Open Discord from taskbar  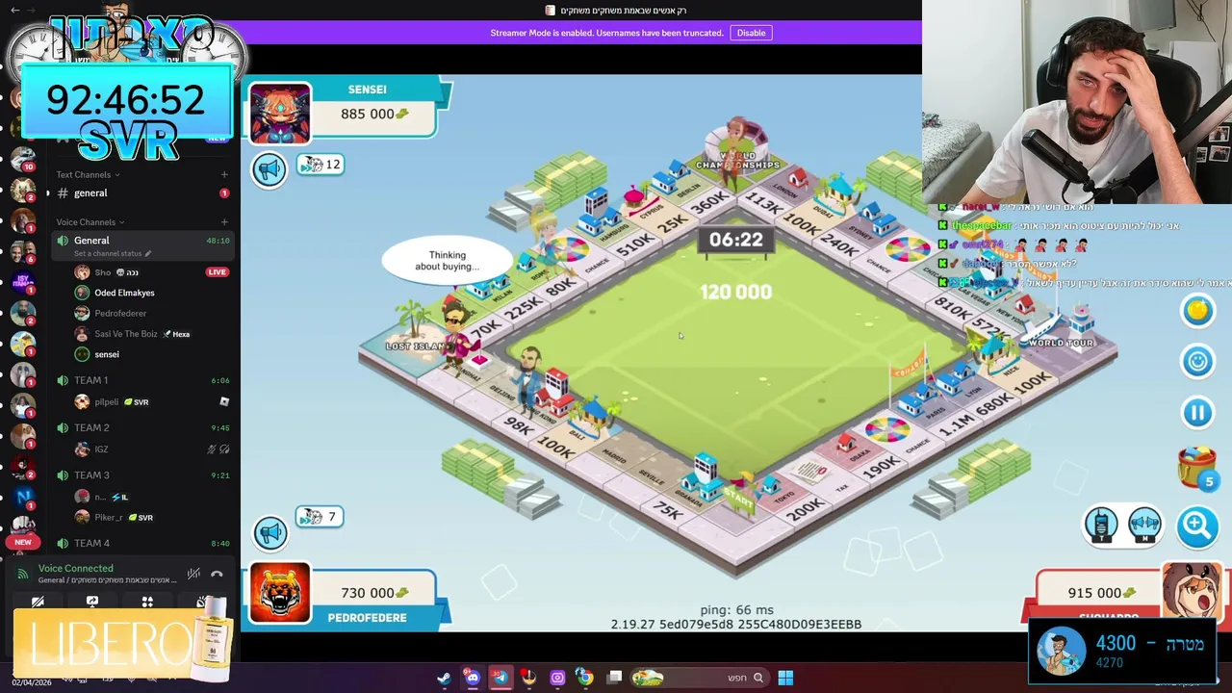coord(472,678)
